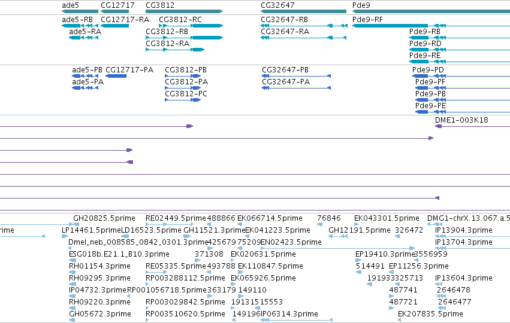
Task: Select the 2646478 feature label
Action: pos(454,291)
